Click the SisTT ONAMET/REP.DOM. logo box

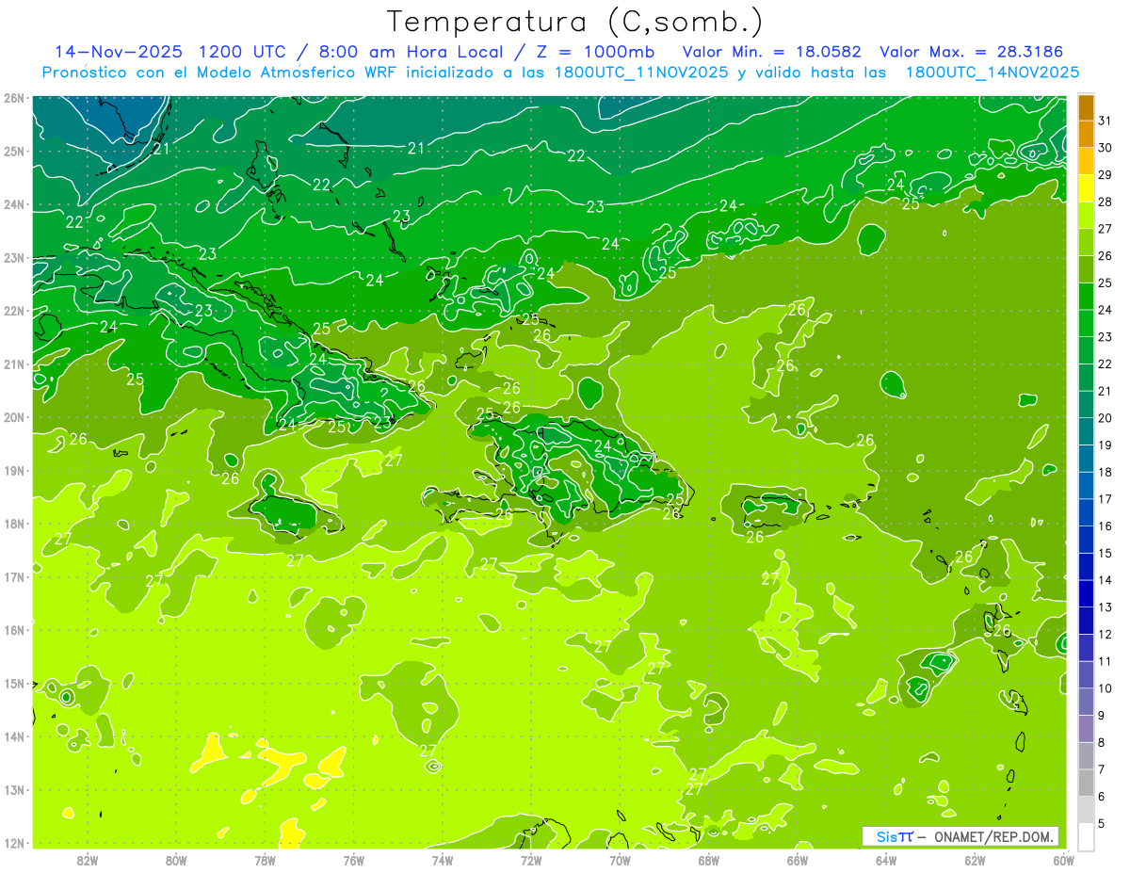(x=960, y=836)
